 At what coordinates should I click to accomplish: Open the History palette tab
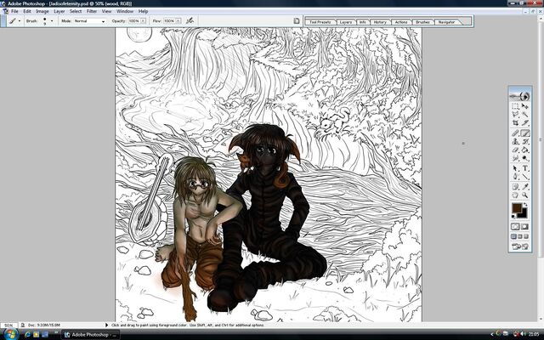pyautogui.click(x=380, y=22)
